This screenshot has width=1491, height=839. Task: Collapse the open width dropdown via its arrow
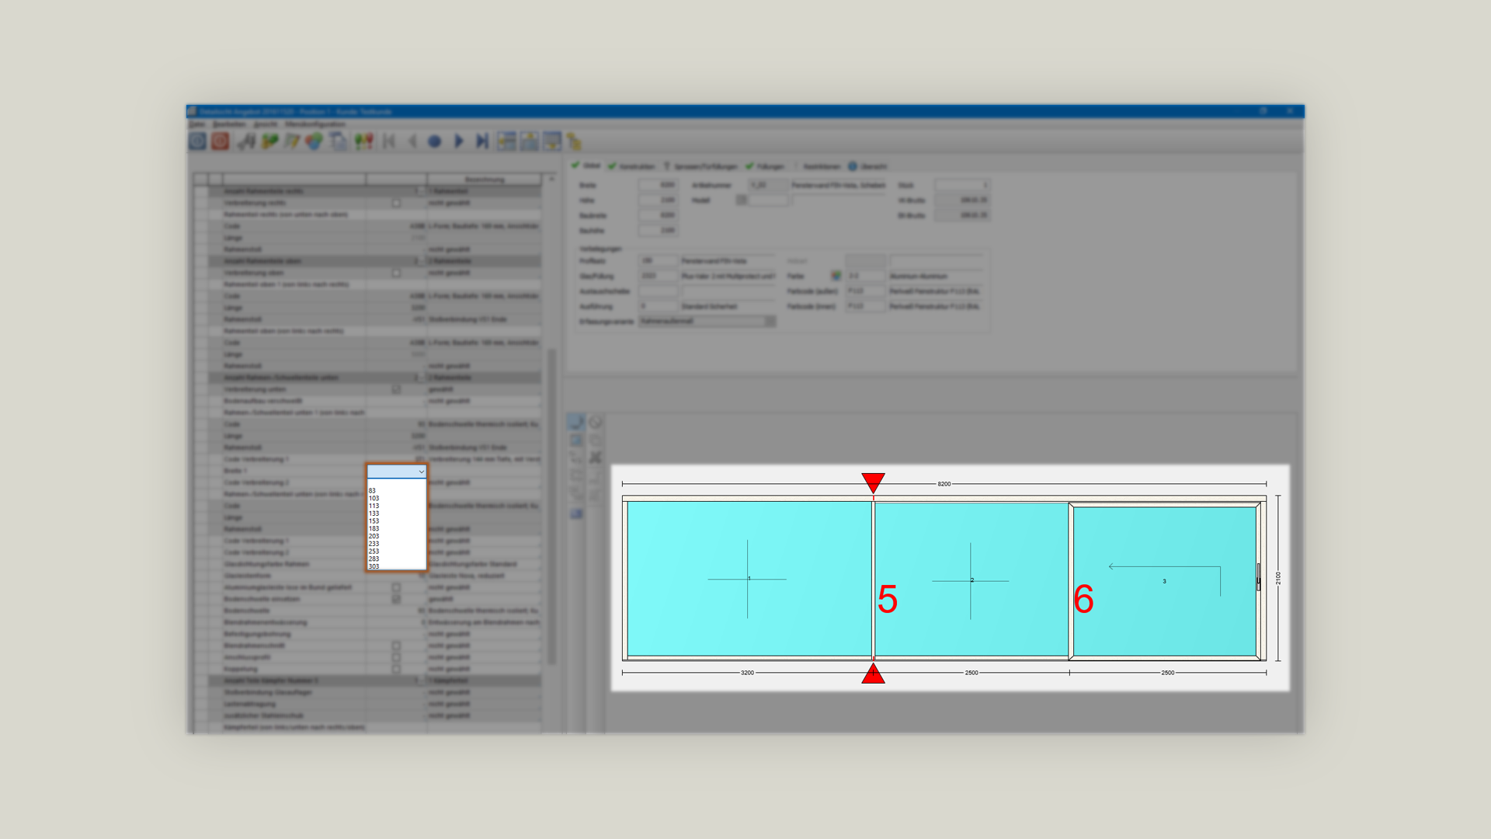(x=422, y=472)
